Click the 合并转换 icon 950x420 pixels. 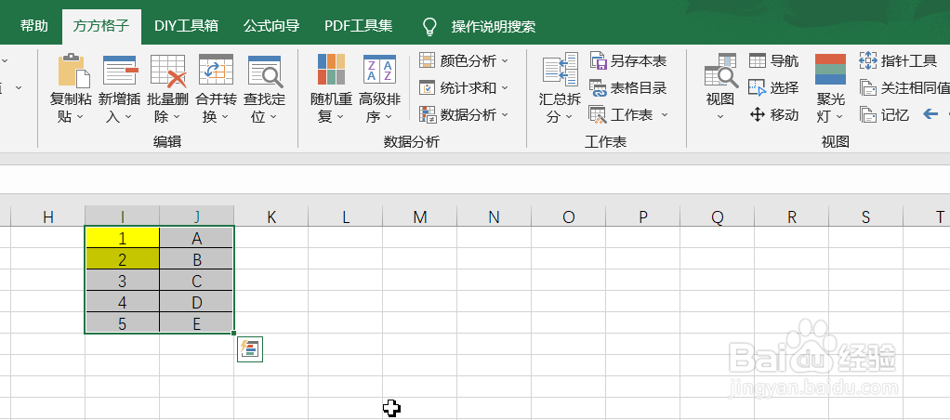[216, 70]
